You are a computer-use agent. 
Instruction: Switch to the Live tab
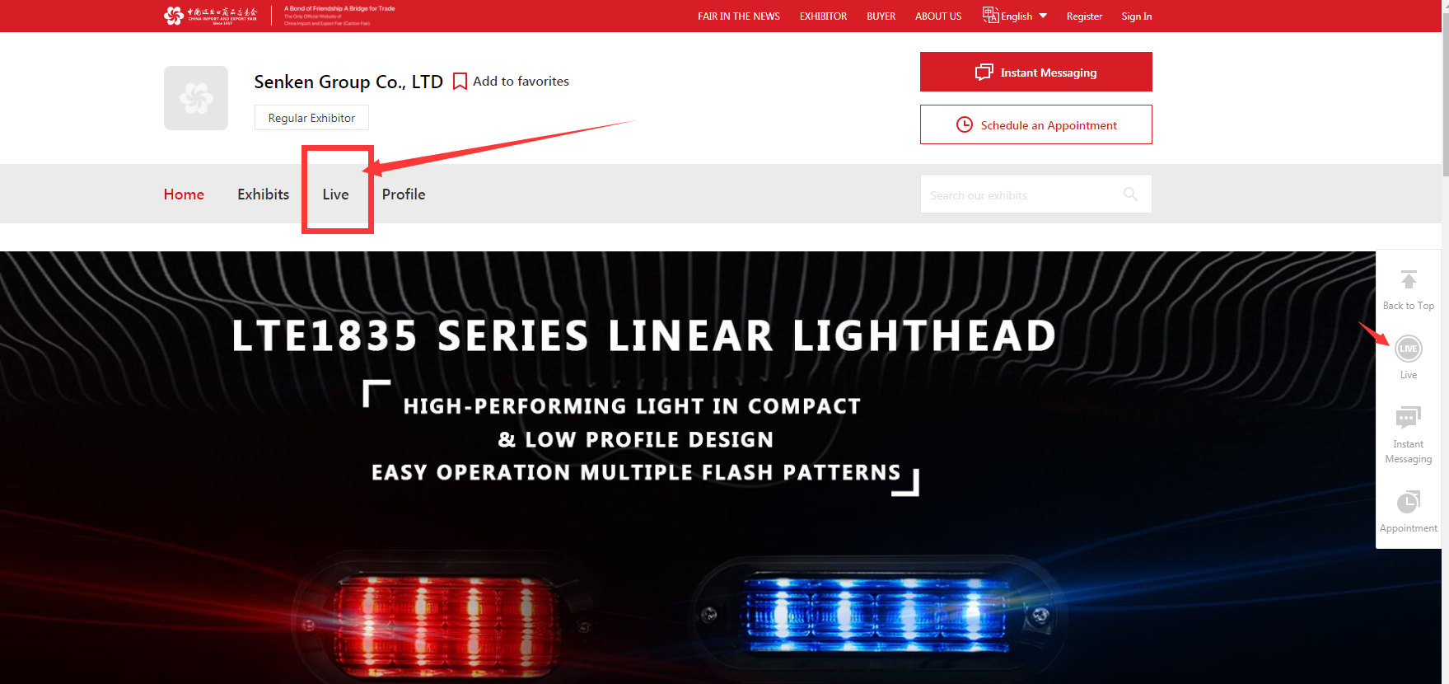point(335,194)
